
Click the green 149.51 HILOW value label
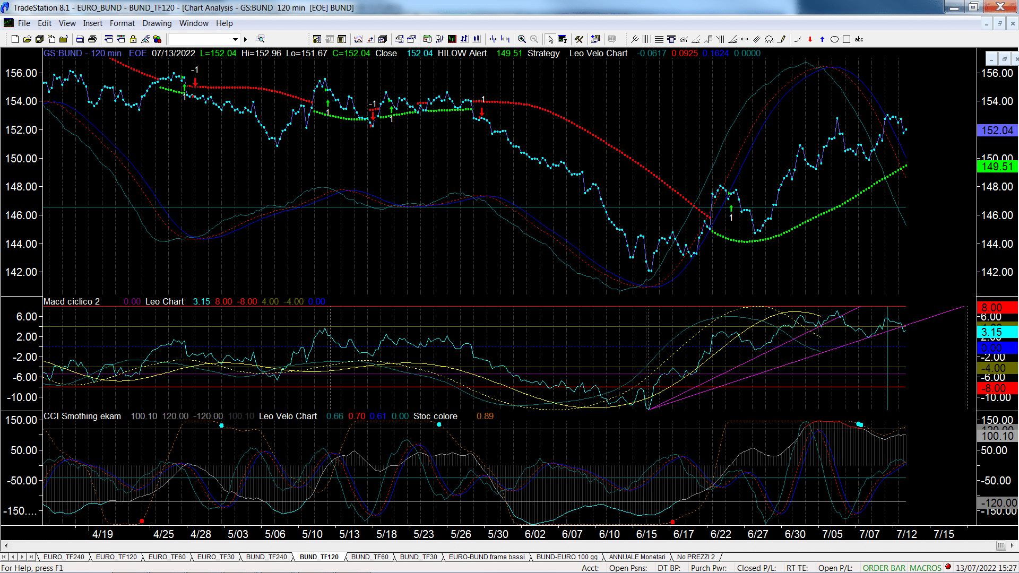click(997, 167)
